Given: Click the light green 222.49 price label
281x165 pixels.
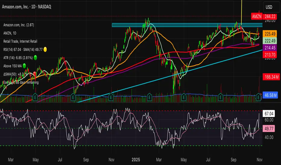Looking at the screenshot, I should (x=270, y=41).
